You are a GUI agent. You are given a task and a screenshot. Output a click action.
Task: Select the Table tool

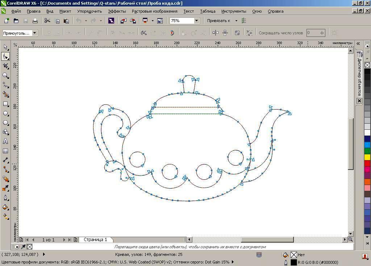click(5, 151)
